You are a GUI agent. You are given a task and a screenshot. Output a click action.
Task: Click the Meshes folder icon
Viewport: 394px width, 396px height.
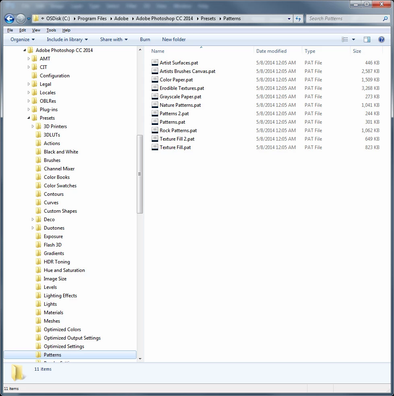(x=38, y=321)
